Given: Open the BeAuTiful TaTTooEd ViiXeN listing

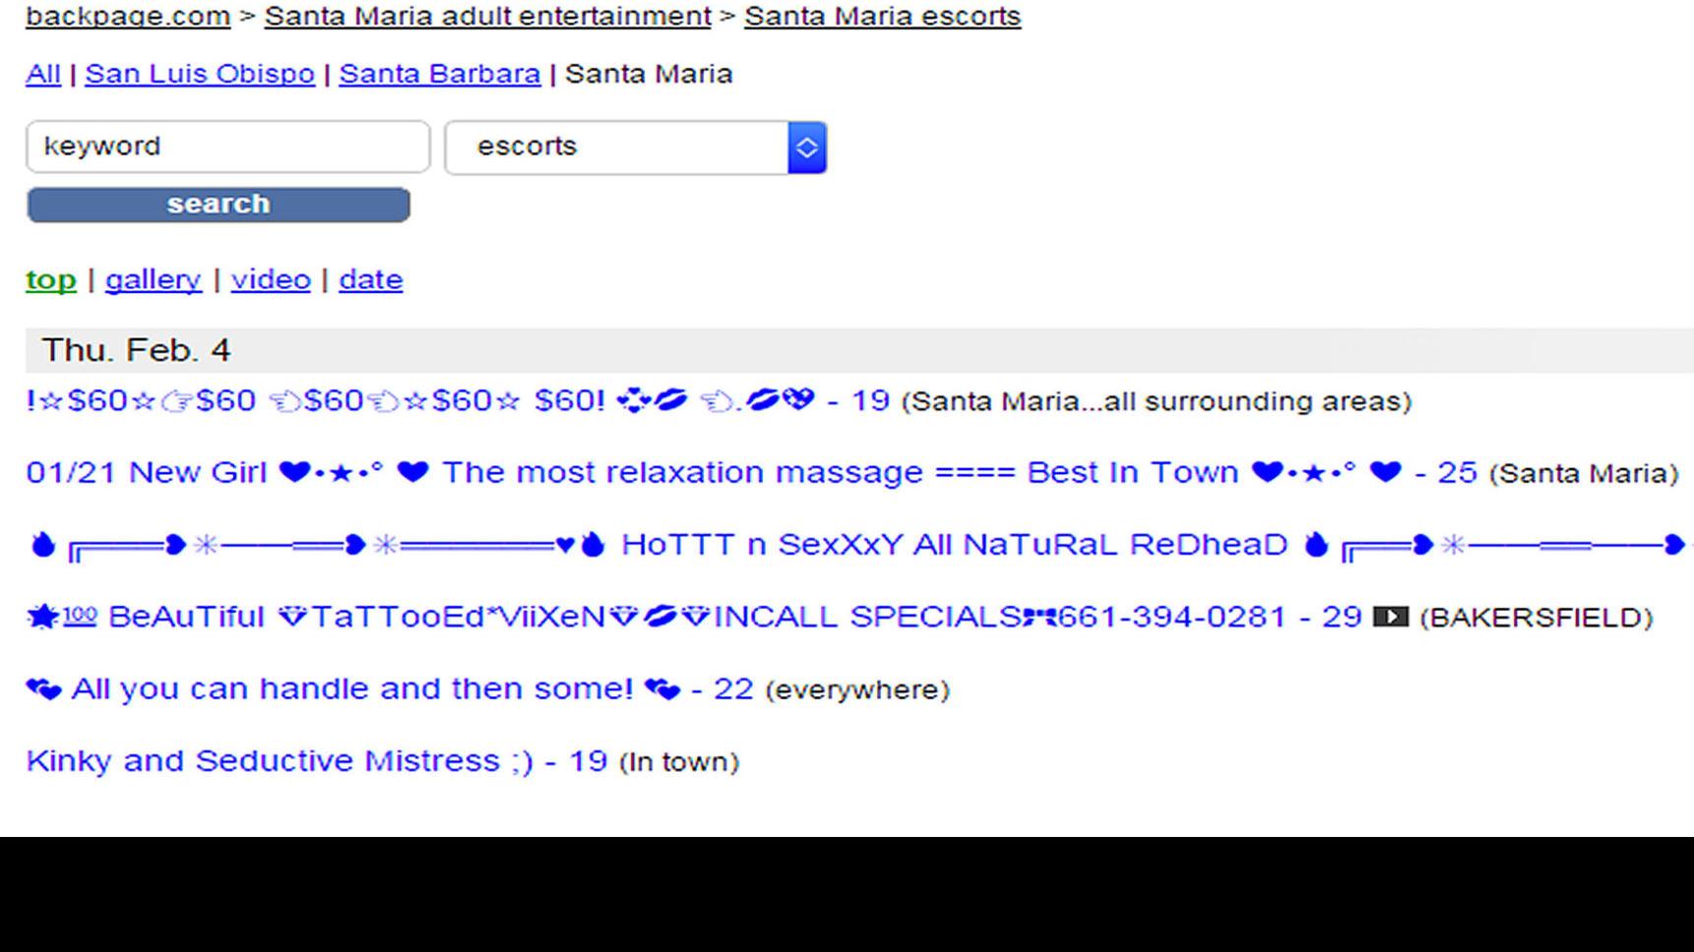Looking at the screenshot, I should [x=694, y=617].
